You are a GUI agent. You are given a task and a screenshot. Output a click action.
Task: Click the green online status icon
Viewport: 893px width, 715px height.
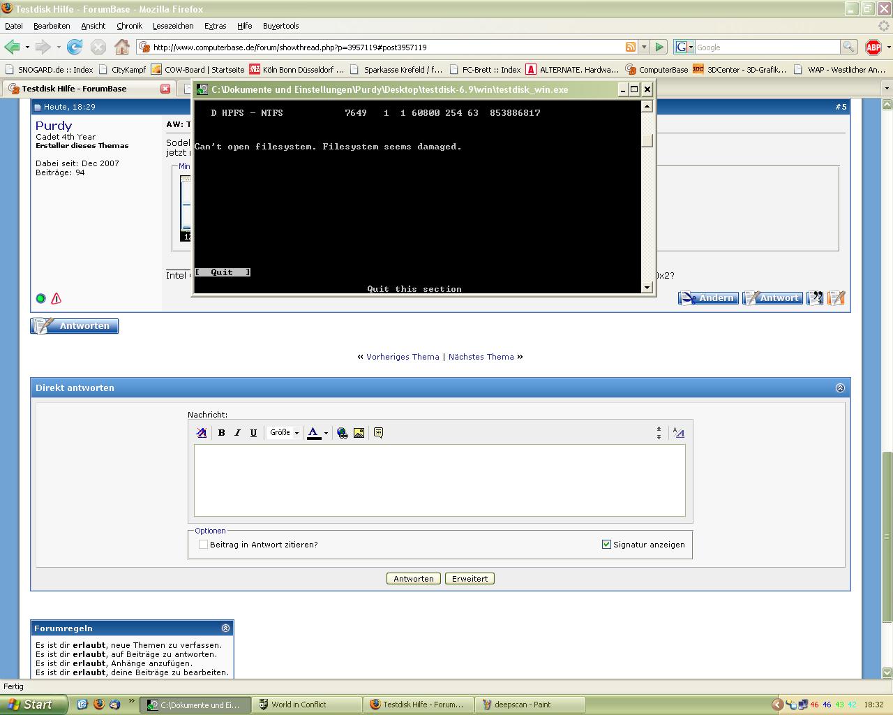pyautogui.click(x=40, y=299)
